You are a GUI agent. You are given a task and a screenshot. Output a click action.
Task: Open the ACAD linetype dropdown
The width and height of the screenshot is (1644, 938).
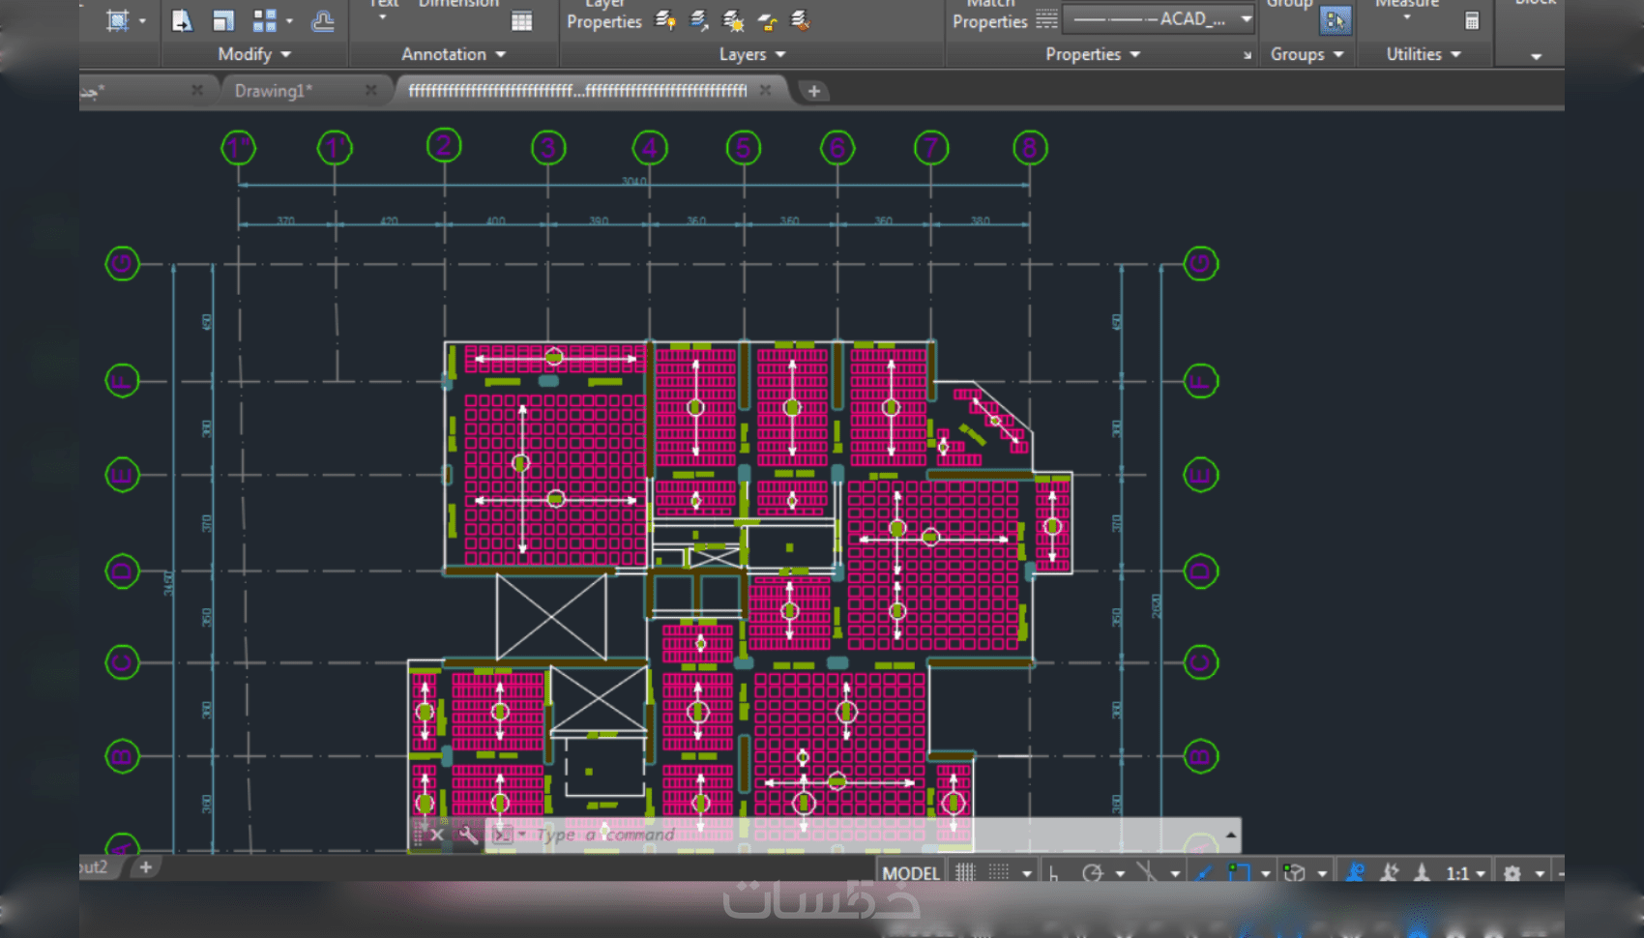(x=1247, y=18)
